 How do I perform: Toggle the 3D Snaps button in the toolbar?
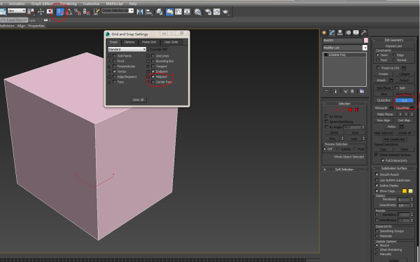click(60, 12)
